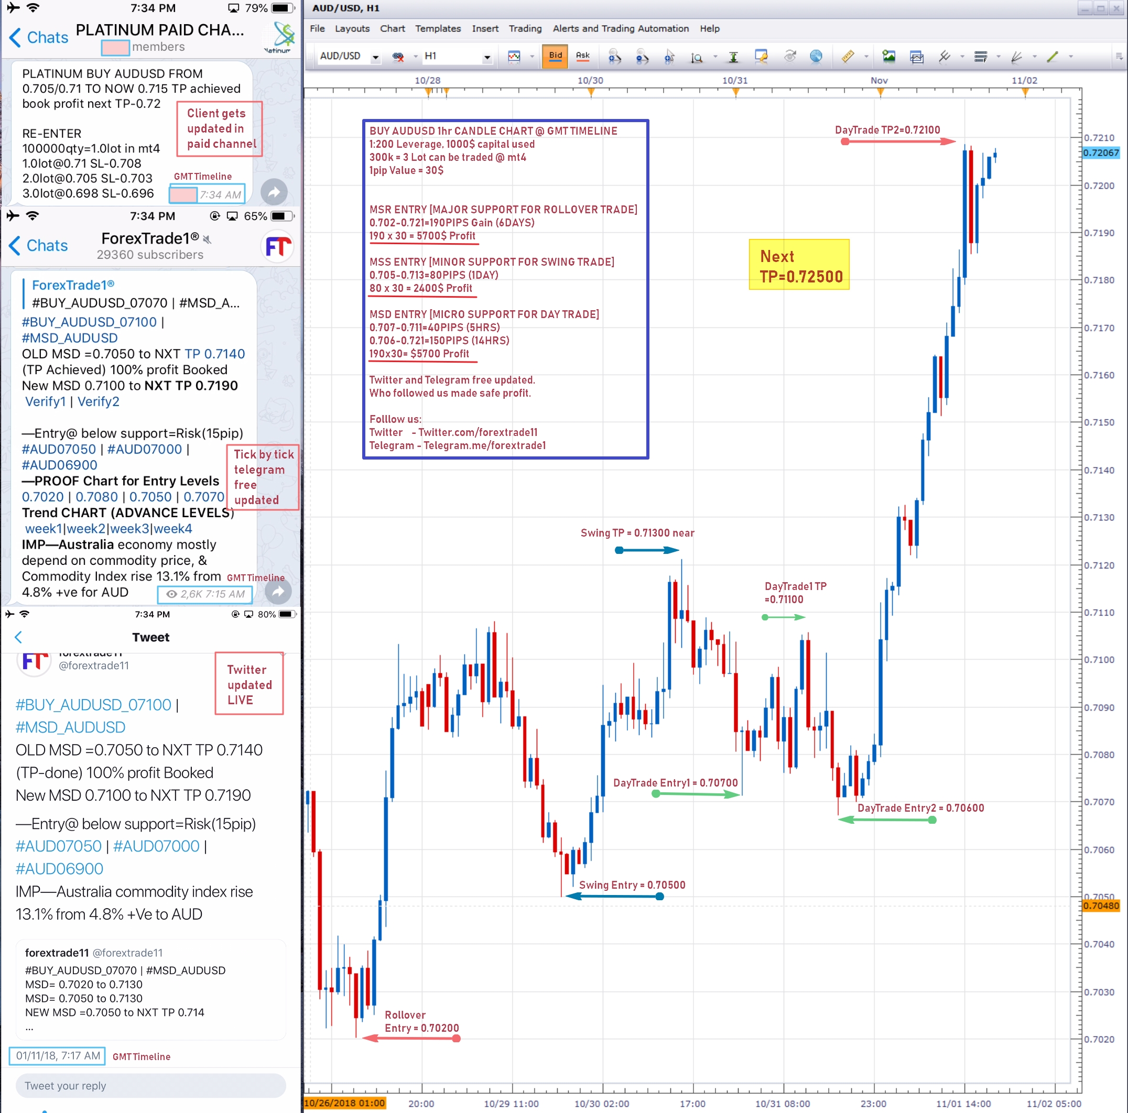Click the chart type icon
The height and width of the screenshot is (1113, 1128).
[x=514, y=57]
